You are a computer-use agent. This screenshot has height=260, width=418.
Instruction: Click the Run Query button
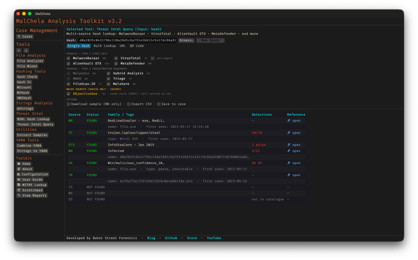click(x=210, y=40)
